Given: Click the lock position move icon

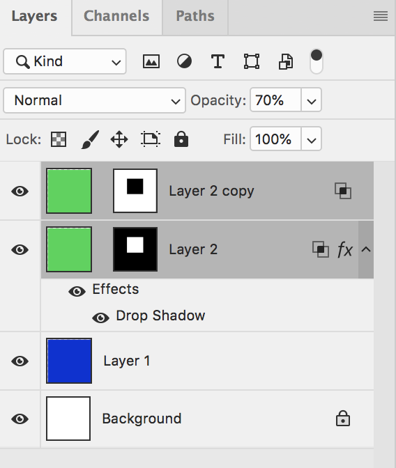Looking at the screenshot, I should click(119, 139).
